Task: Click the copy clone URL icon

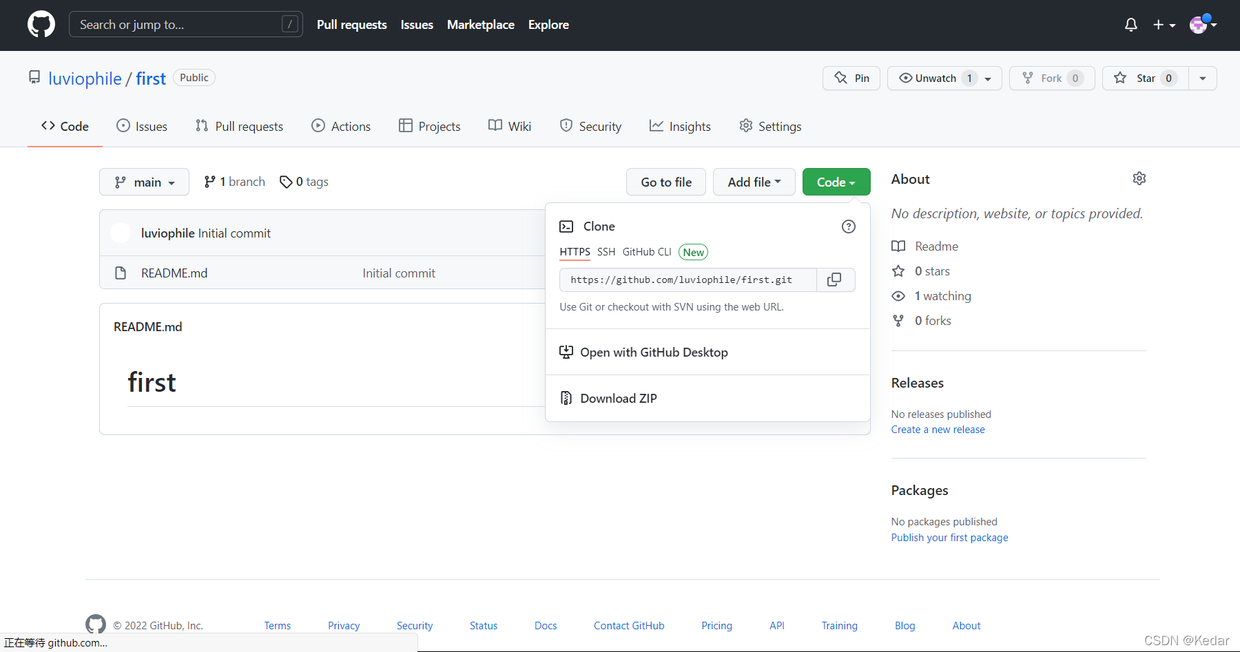Action: 834,280
